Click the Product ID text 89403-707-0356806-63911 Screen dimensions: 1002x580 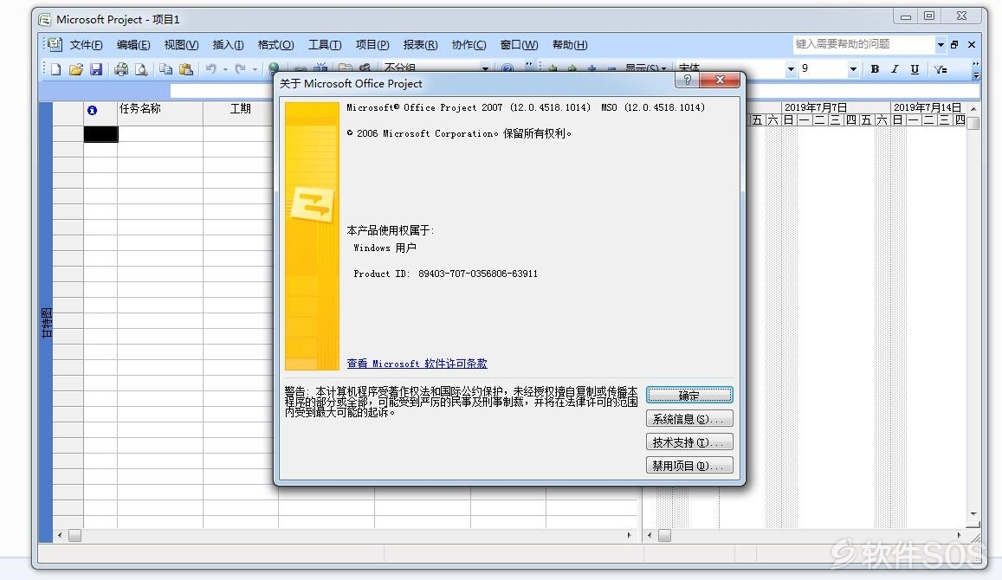click(x=478, y=274)
